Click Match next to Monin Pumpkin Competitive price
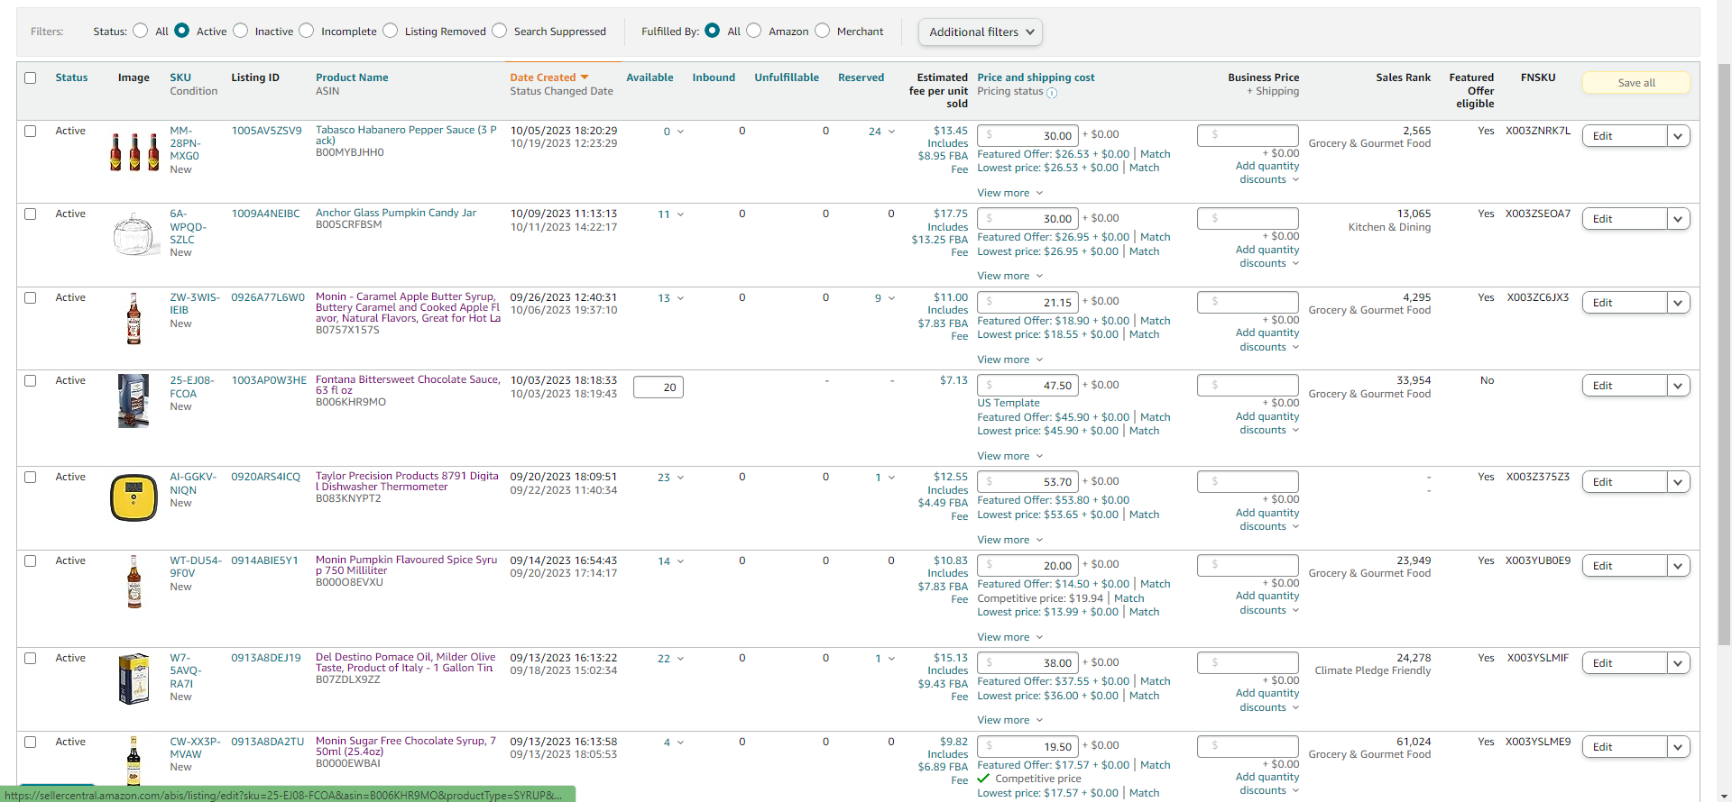This screenshot has height=802, width=1732. [1129, 598]
